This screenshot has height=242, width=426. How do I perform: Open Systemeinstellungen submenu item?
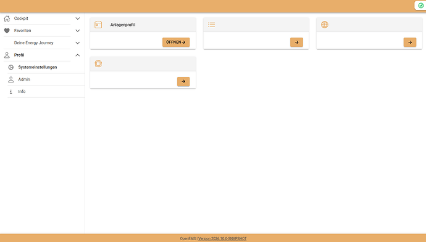[38, 67]
